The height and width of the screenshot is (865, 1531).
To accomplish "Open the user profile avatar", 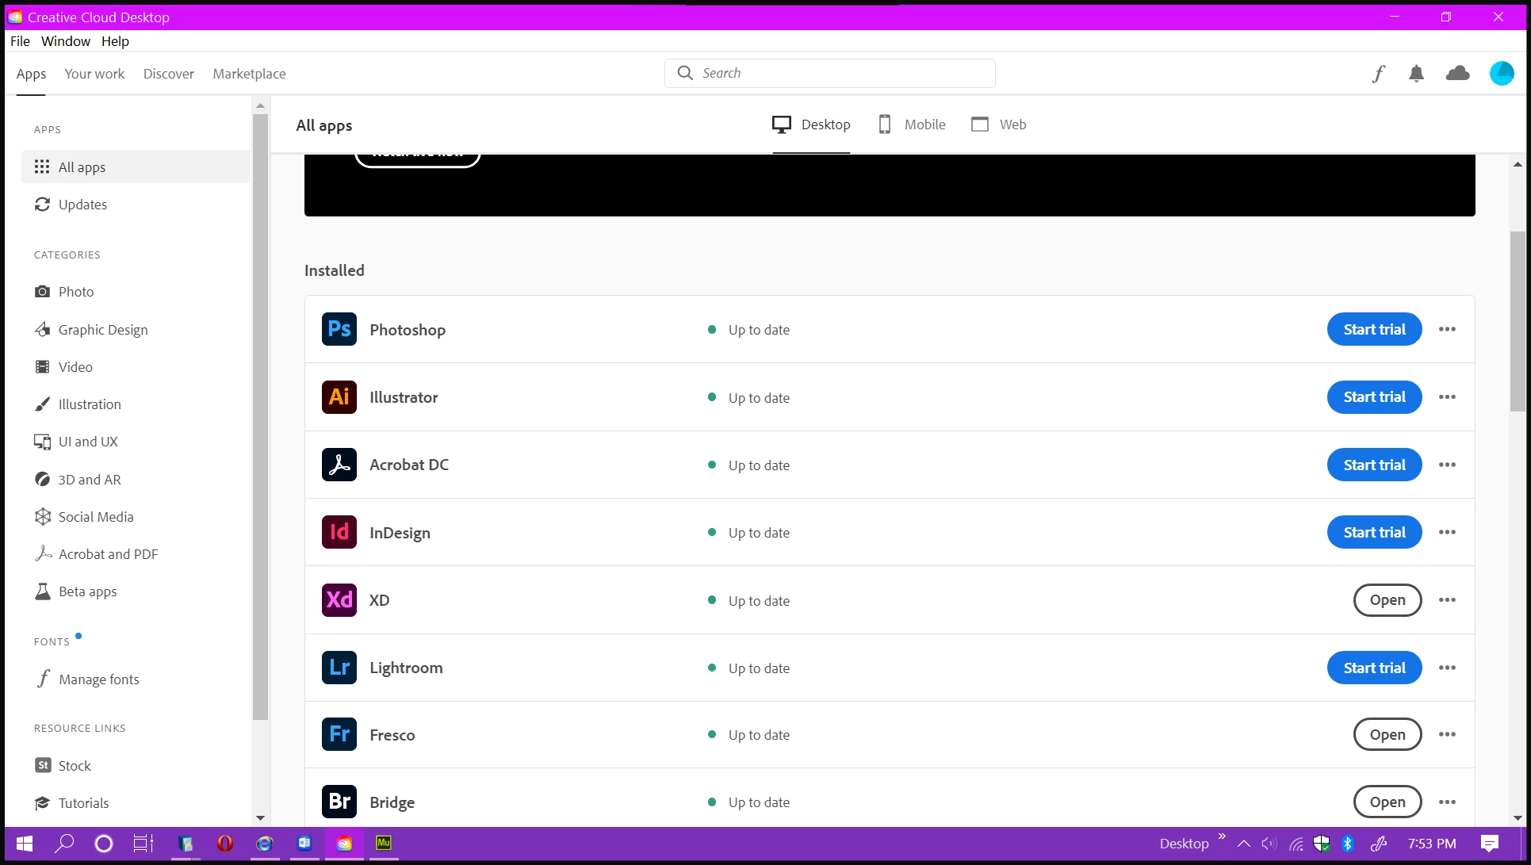I will [1502, 74].
